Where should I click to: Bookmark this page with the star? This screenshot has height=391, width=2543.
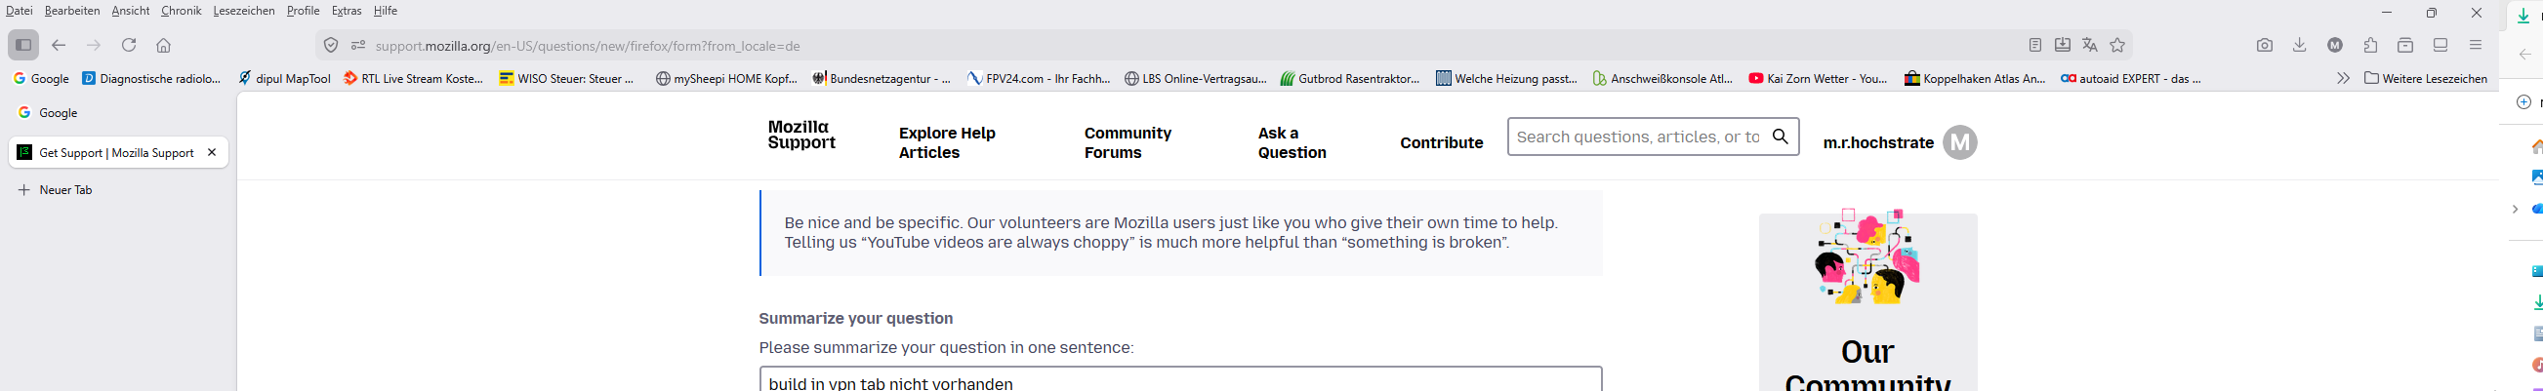tap(2116, 45)
